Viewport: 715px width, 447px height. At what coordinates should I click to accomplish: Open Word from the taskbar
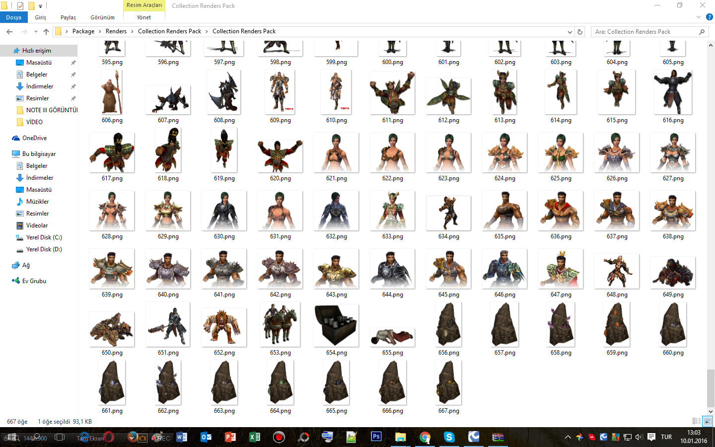click(x=182, y=437)
